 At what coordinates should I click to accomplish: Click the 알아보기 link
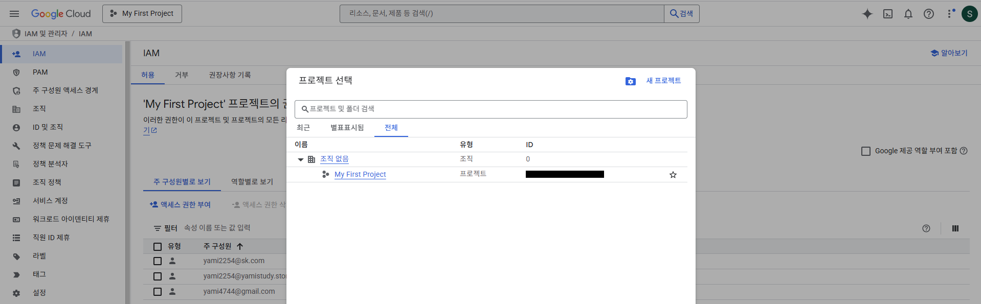[x=954, y=53]
